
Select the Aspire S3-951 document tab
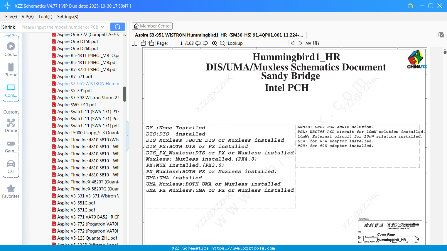coord(219,35)
